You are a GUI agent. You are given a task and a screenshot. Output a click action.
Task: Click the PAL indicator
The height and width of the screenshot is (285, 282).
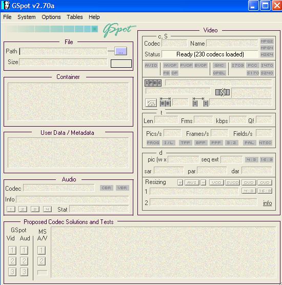[249, 142]
